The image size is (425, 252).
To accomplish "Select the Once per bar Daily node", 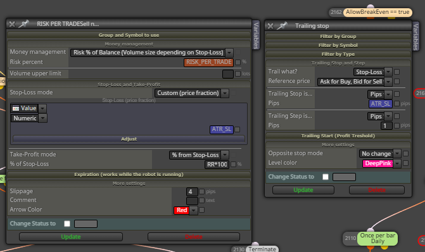I will [377, 239].
